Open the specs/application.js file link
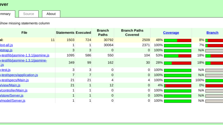The height and width of the screenshot is (125, 223). pyautogui.click(x=19, y=75)
